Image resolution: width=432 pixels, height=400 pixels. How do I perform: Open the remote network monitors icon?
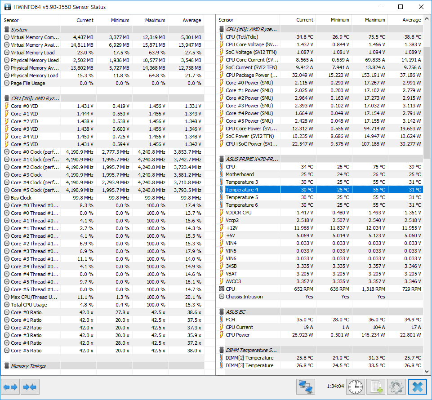(306, 387)
